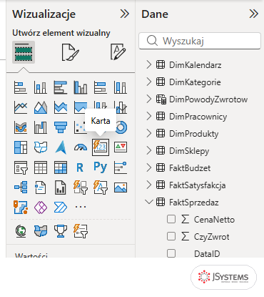Search fields in the Wyszukaj box
The image size is (264, 297).
(200, 41)
